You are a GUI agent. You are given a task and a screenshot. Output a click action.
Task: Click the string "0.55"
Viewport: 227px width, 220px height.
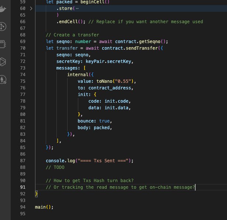point(123,81)
